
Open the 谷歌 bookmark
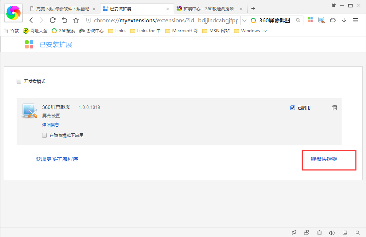pos(11,30)
